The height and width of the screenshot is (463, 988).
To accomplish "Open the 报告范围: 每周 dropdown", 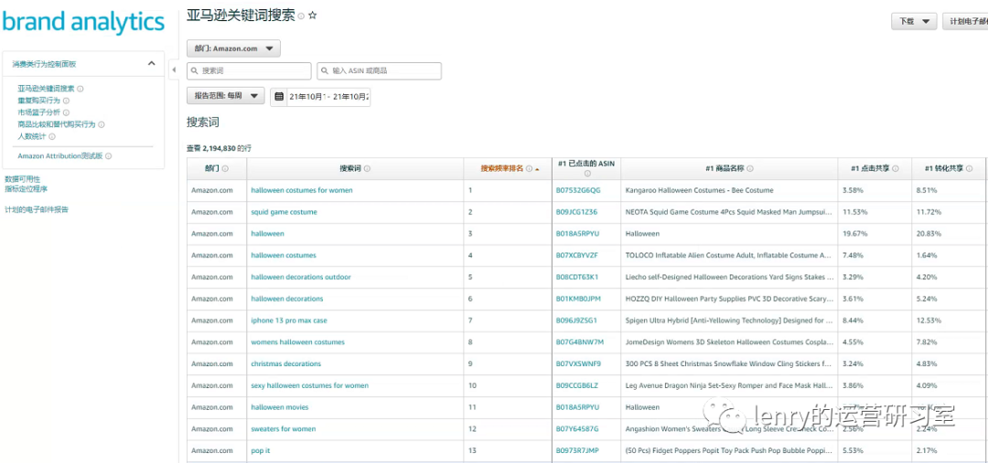I will click(x=226, y=96).
